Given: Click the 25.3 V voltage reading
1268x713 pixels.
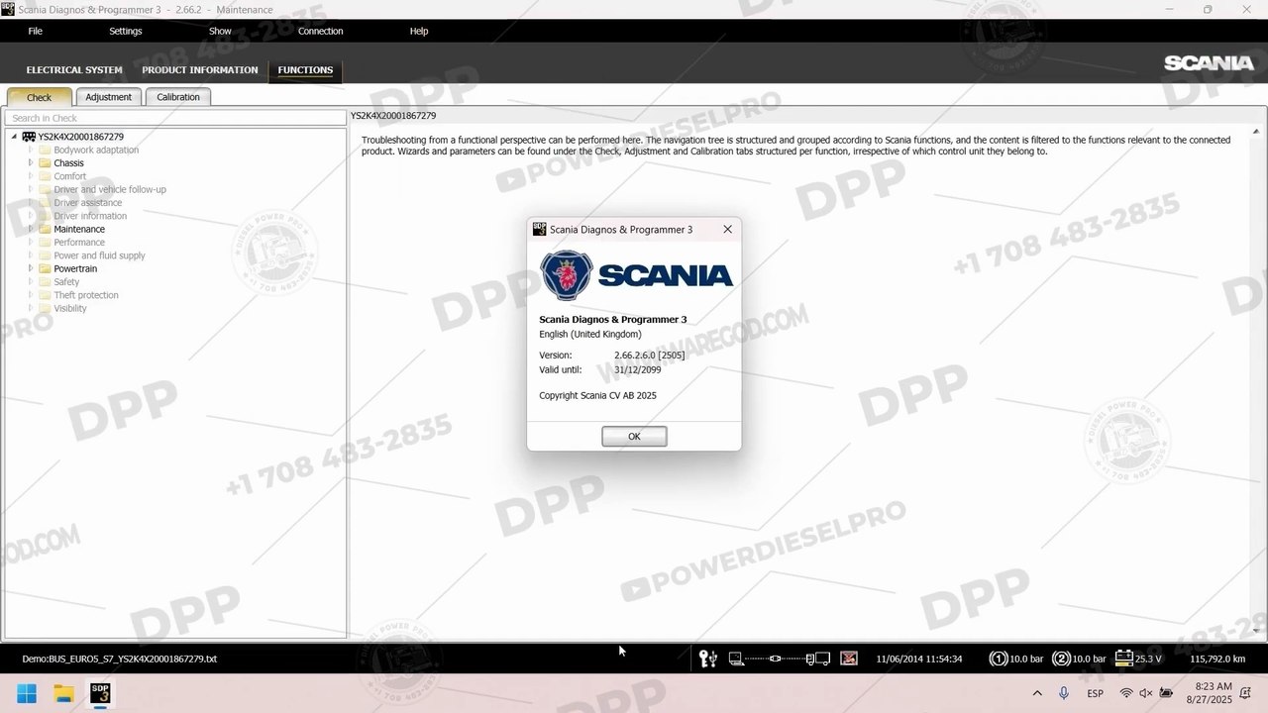Looking at the screenshot, I should 1148,659.
